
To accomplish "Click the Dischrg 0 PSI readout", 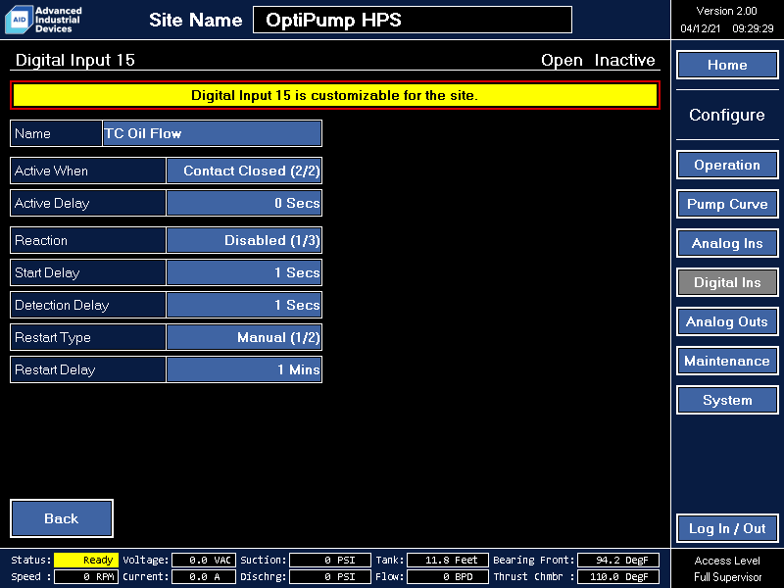I will click(330, 576).
